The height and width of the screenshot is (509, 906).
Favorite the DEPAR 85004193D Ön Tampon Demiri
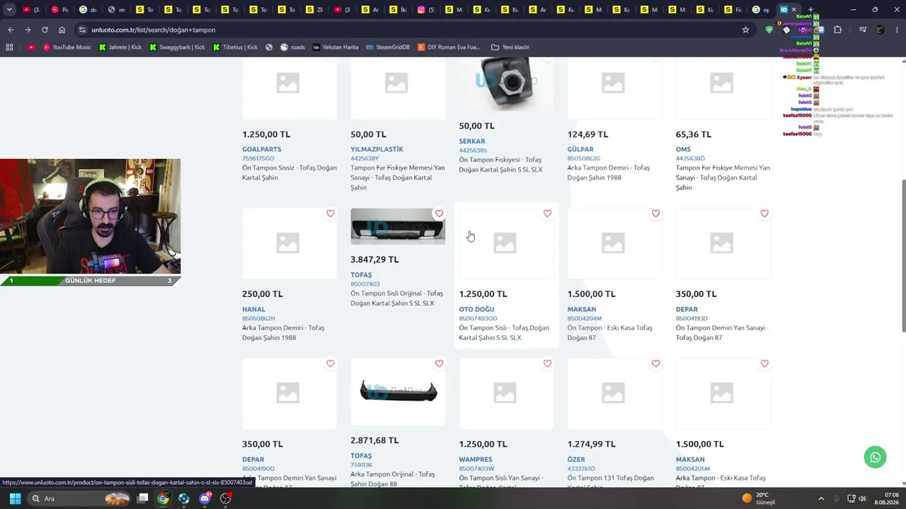tap(764, 213)
